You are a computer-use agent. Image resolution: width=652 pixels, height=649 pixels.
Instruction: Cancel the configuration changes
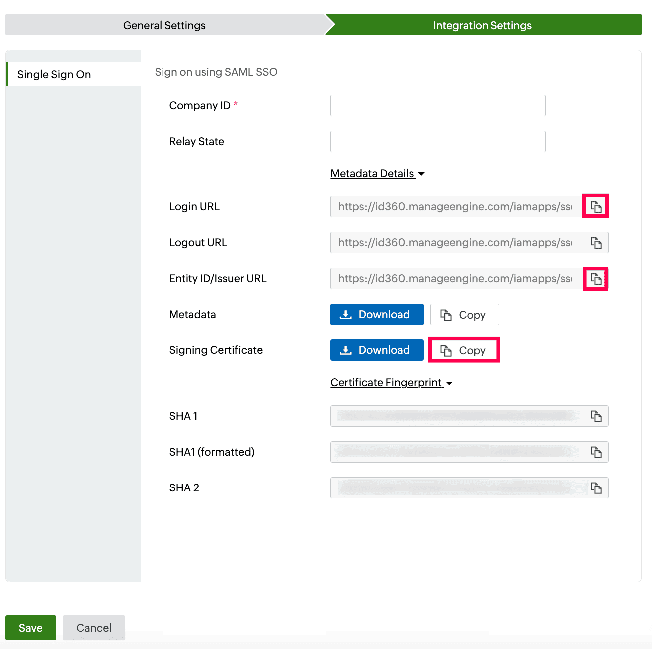coord(94,628)
